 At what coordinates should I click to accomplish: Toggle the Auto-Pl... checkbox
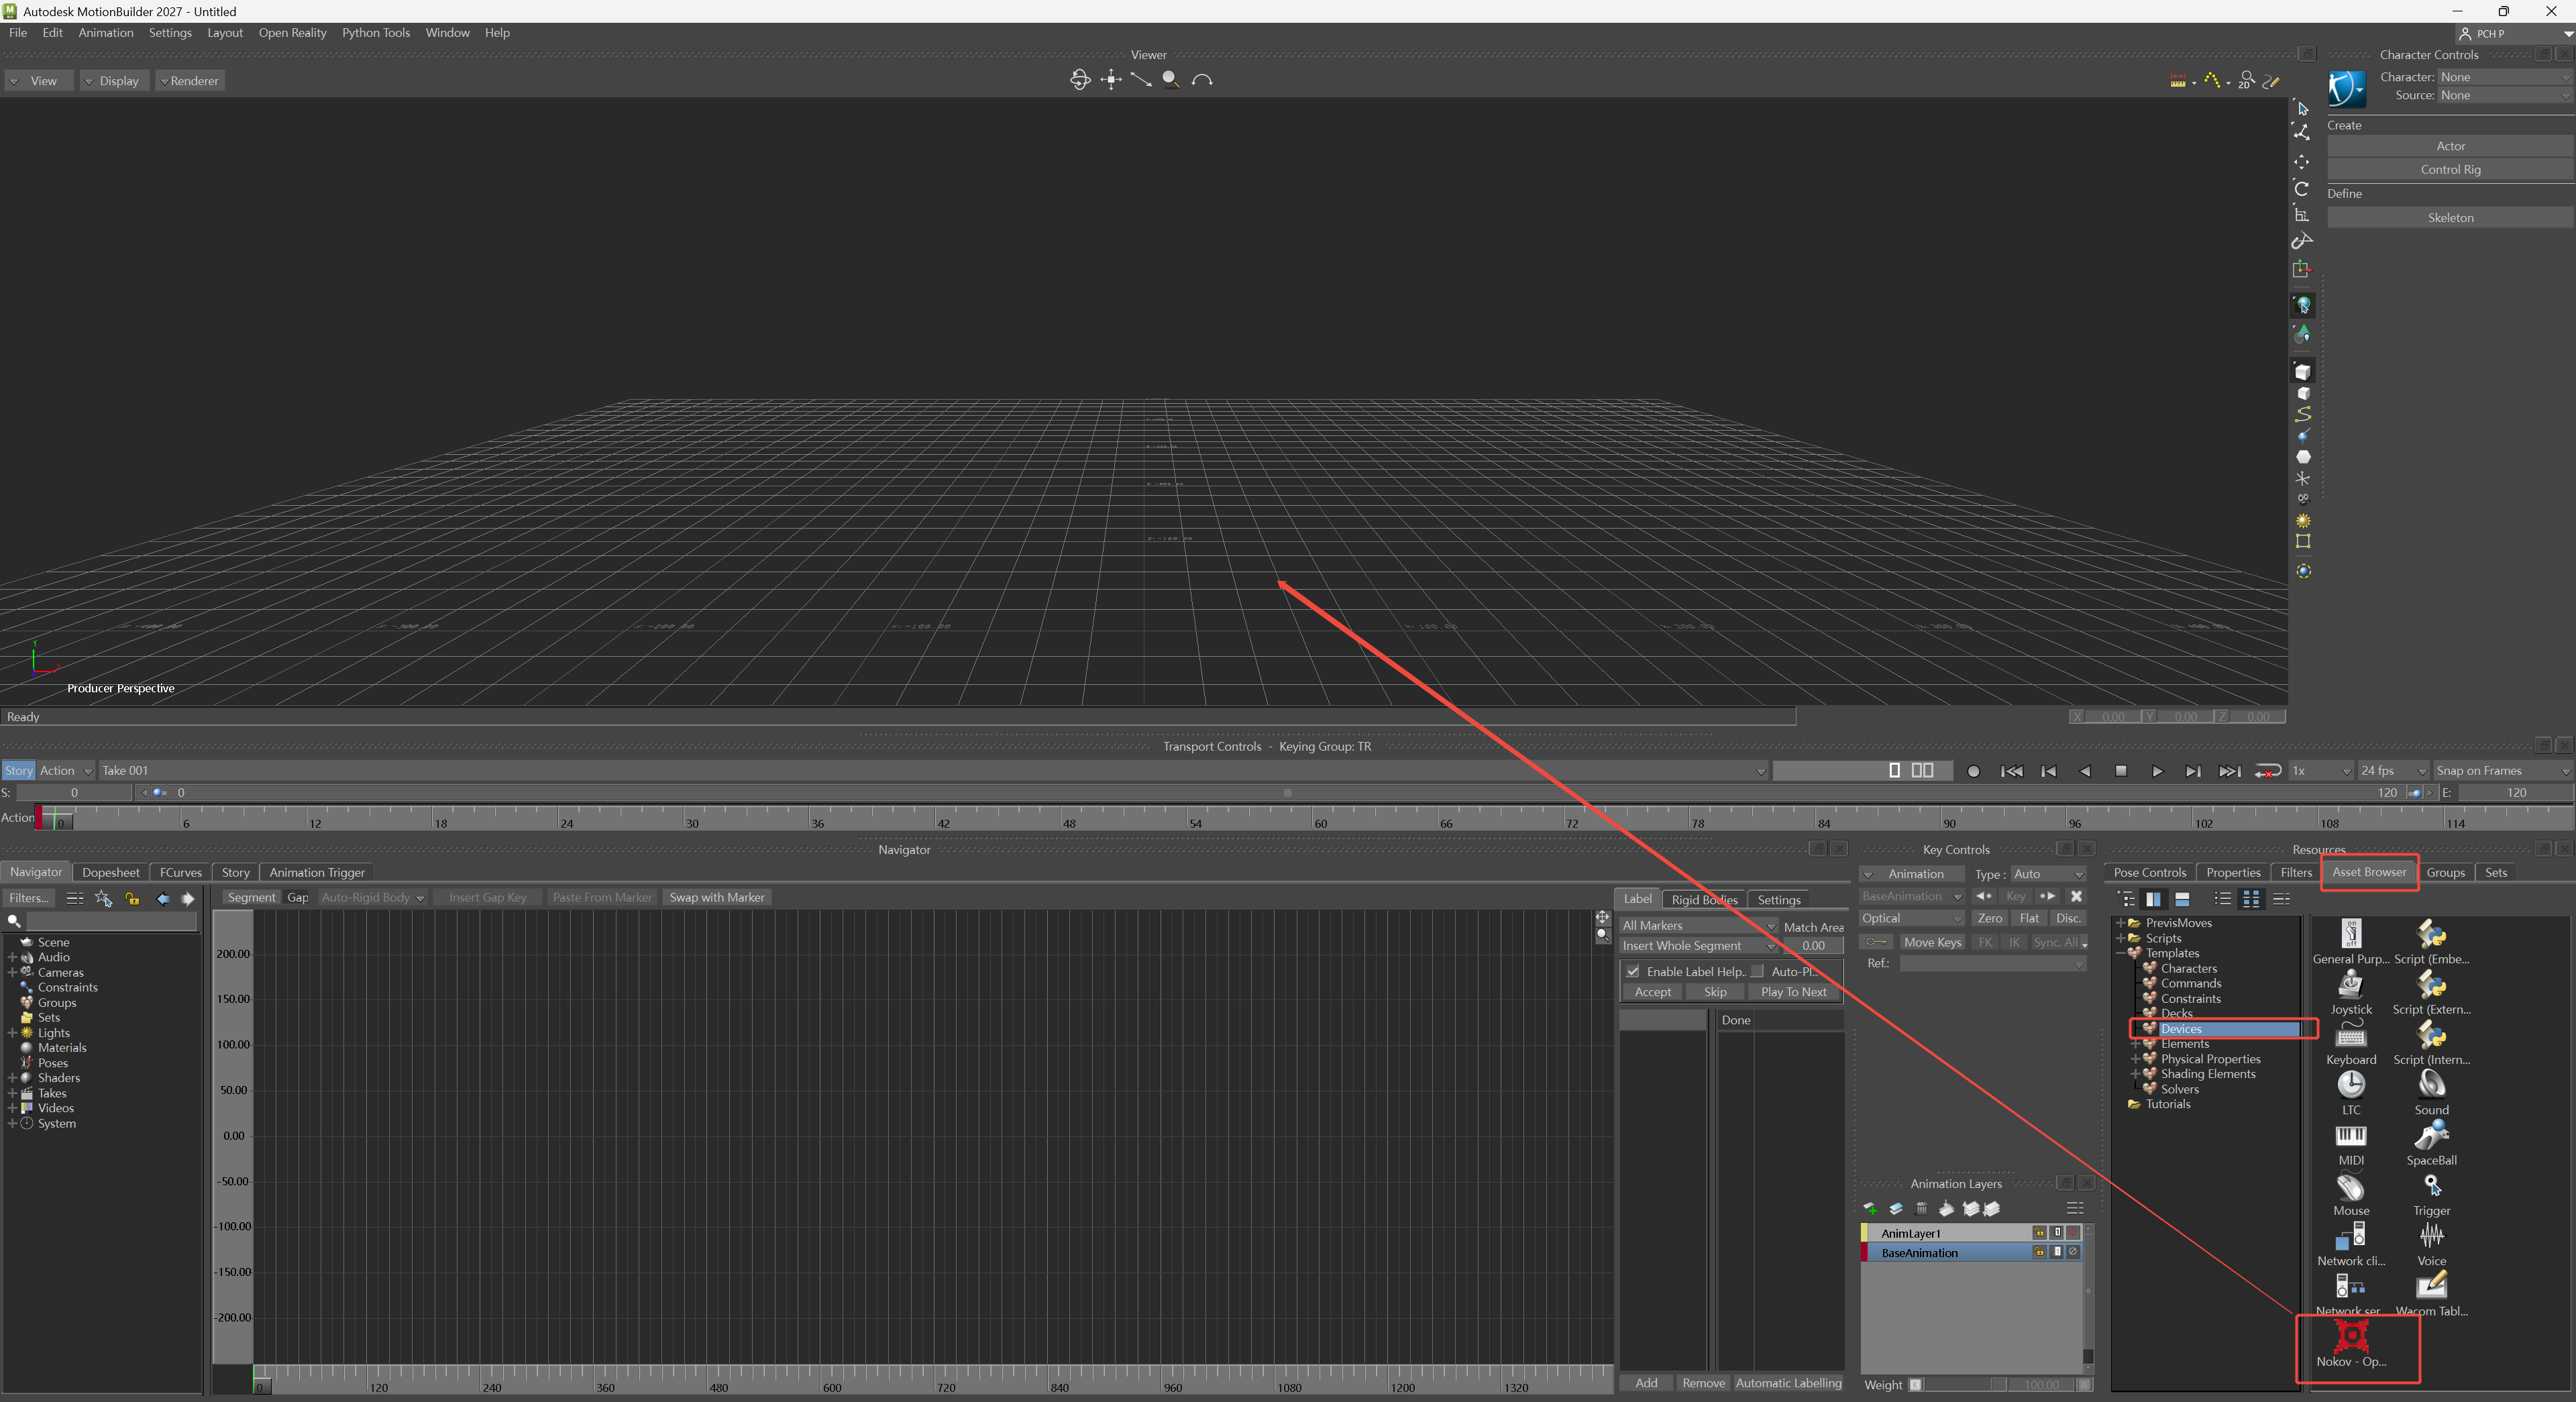[1757, 971]
